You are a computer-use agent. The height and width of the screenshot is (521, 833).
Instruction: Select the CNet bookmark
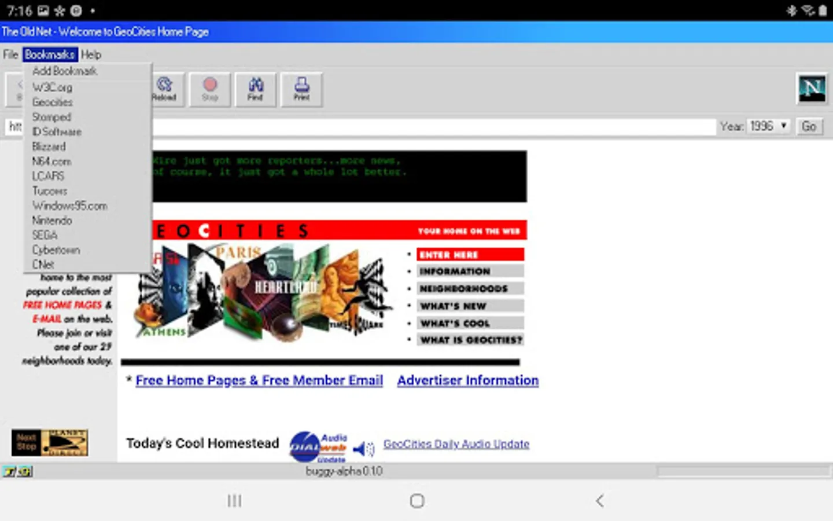point(87,265)
